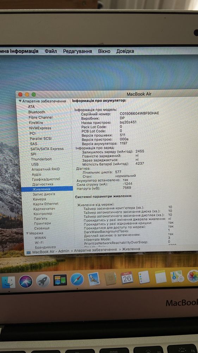198x353 pixels.
Task: Select Запис дисків sidebar item
Action: click(x=44, y=194)
